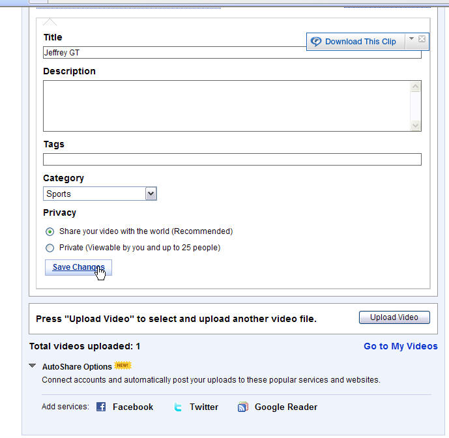
Task: Click the Twitter bird icon
Action: coord(178,407)
